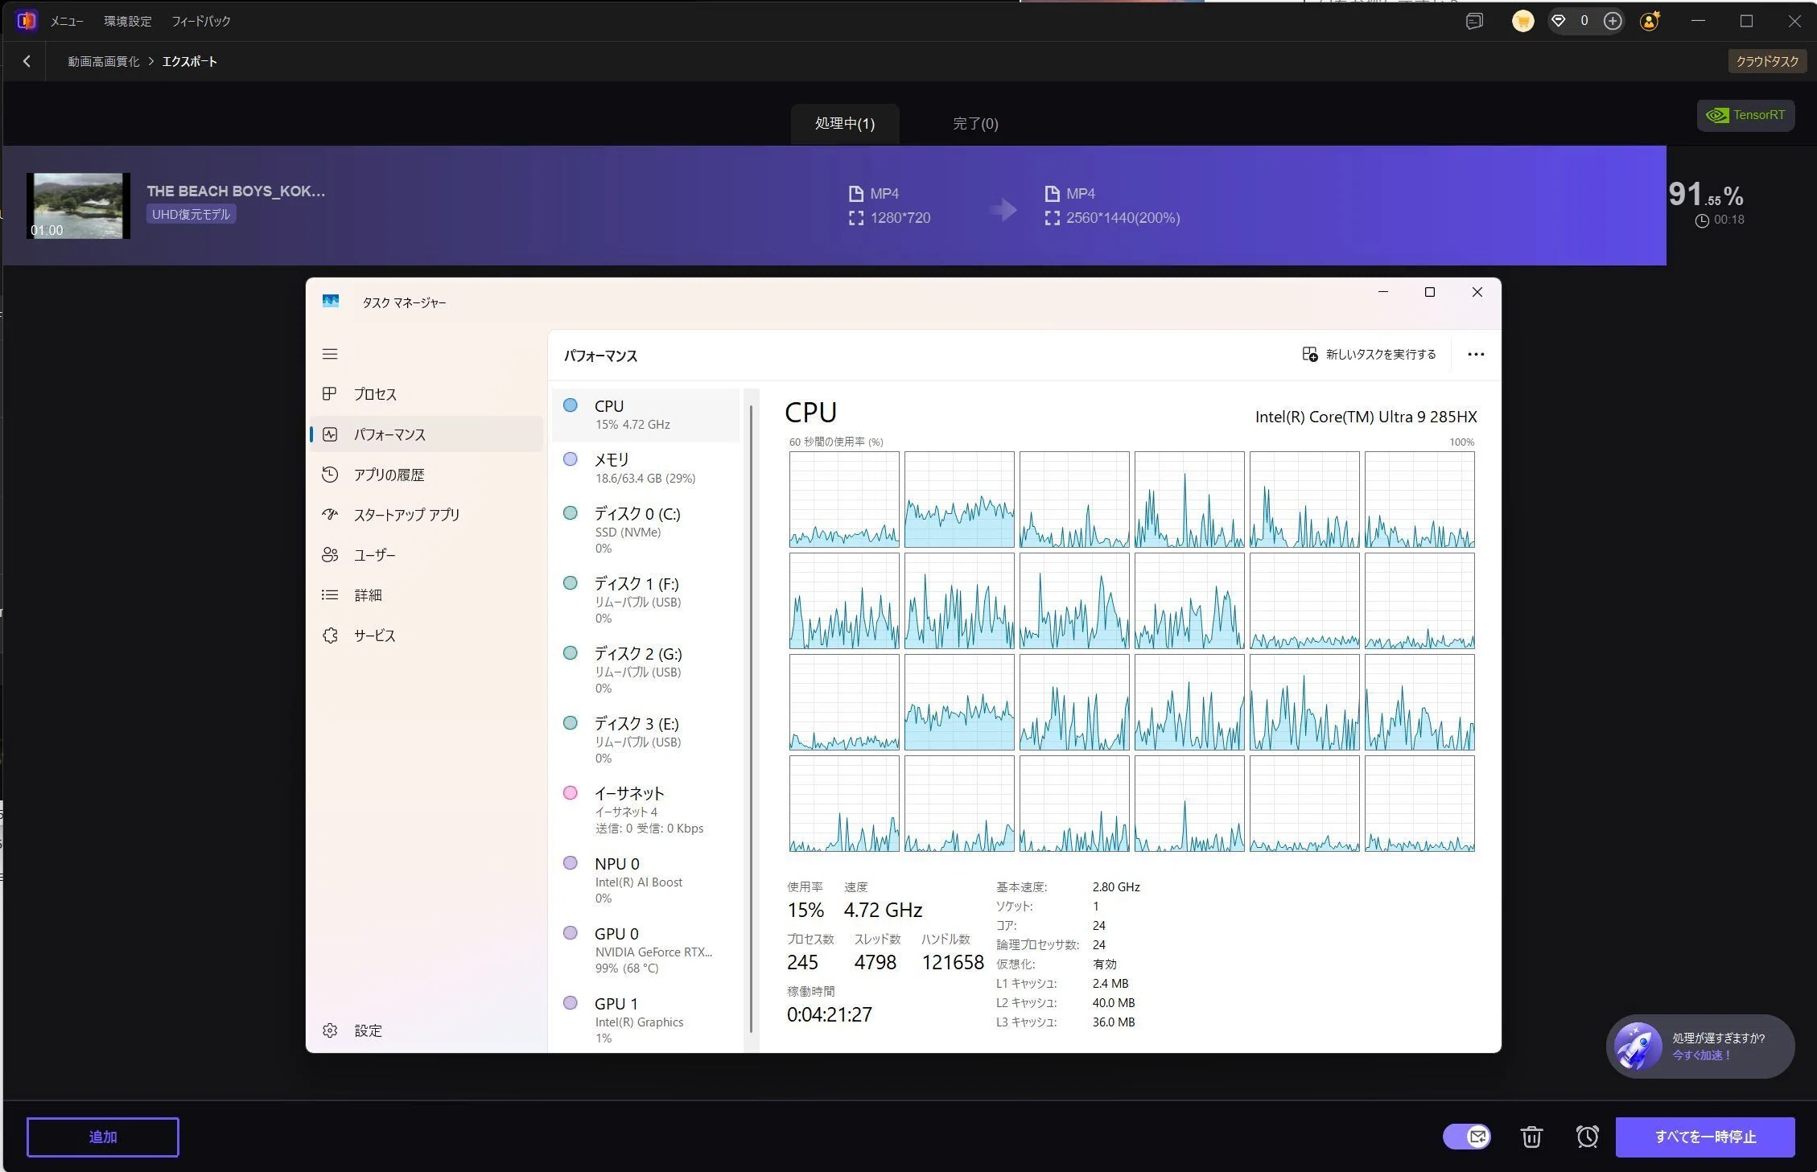
Task: Click the UHD復元モデル tag
Action: [x=191, y=215]
